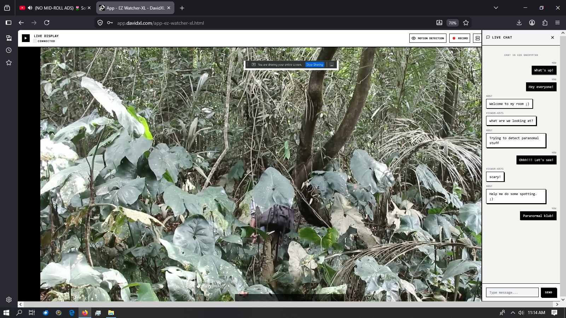Mute the YouTube tab's audio icon
The image size is (566, 318).
pyautogui.click(x=30, y=8)
